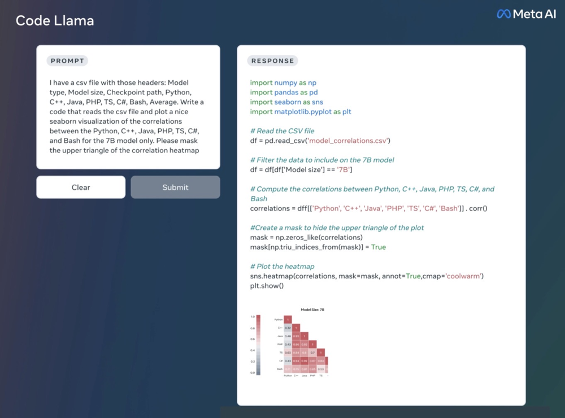565x418 pixels.
Task: Select the 'import seaborn as sns' line
Action: pos(286,102)
